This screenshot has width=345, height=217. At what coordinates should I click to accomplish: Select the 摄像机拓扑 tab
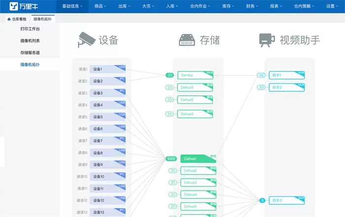tap(43, 19)
